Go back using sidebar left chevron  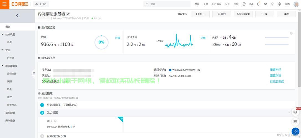point(17,16)
